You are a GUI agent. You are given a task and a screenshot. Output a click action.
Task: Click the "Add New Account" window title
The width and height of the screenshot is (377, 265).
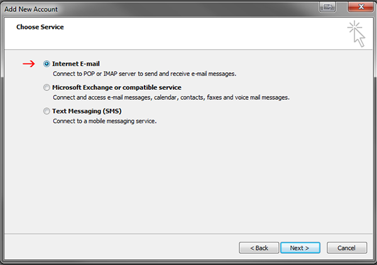31,9
